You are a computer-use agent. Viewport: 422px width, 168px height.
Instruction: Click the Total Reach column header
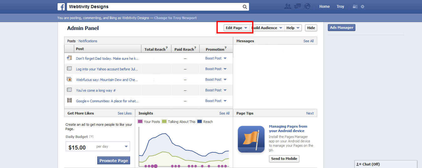tap(156, 49)
